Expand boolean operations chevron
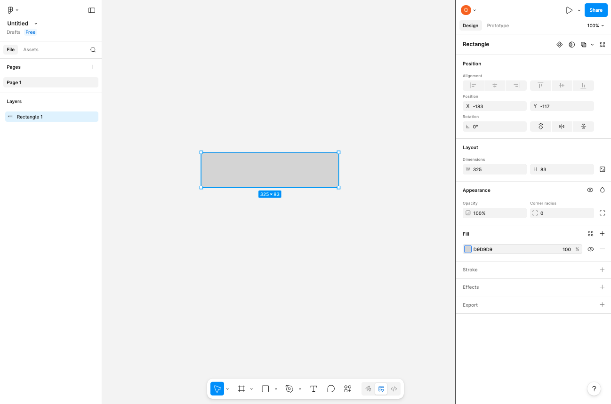 592,45
